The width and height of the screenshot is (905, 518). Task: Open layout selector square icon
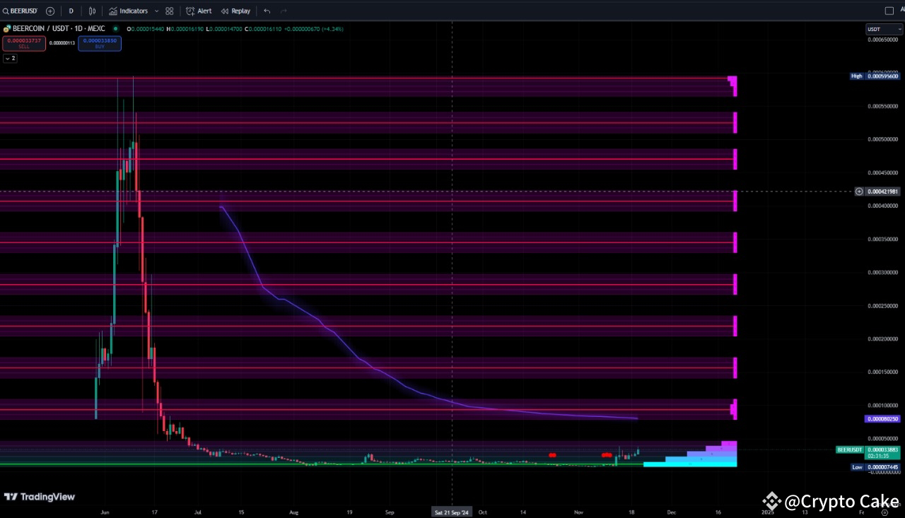pyautogui.click(x=889, y=11)
